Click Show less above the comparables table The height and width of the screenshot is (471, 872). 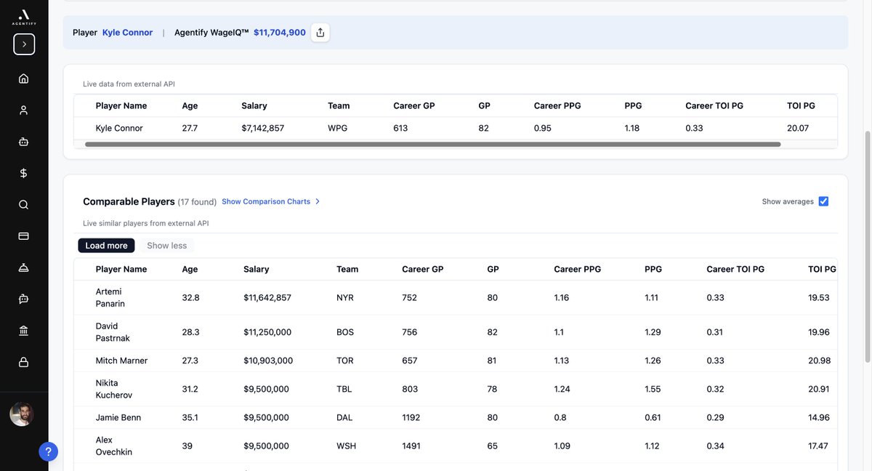tap(167, 244)
